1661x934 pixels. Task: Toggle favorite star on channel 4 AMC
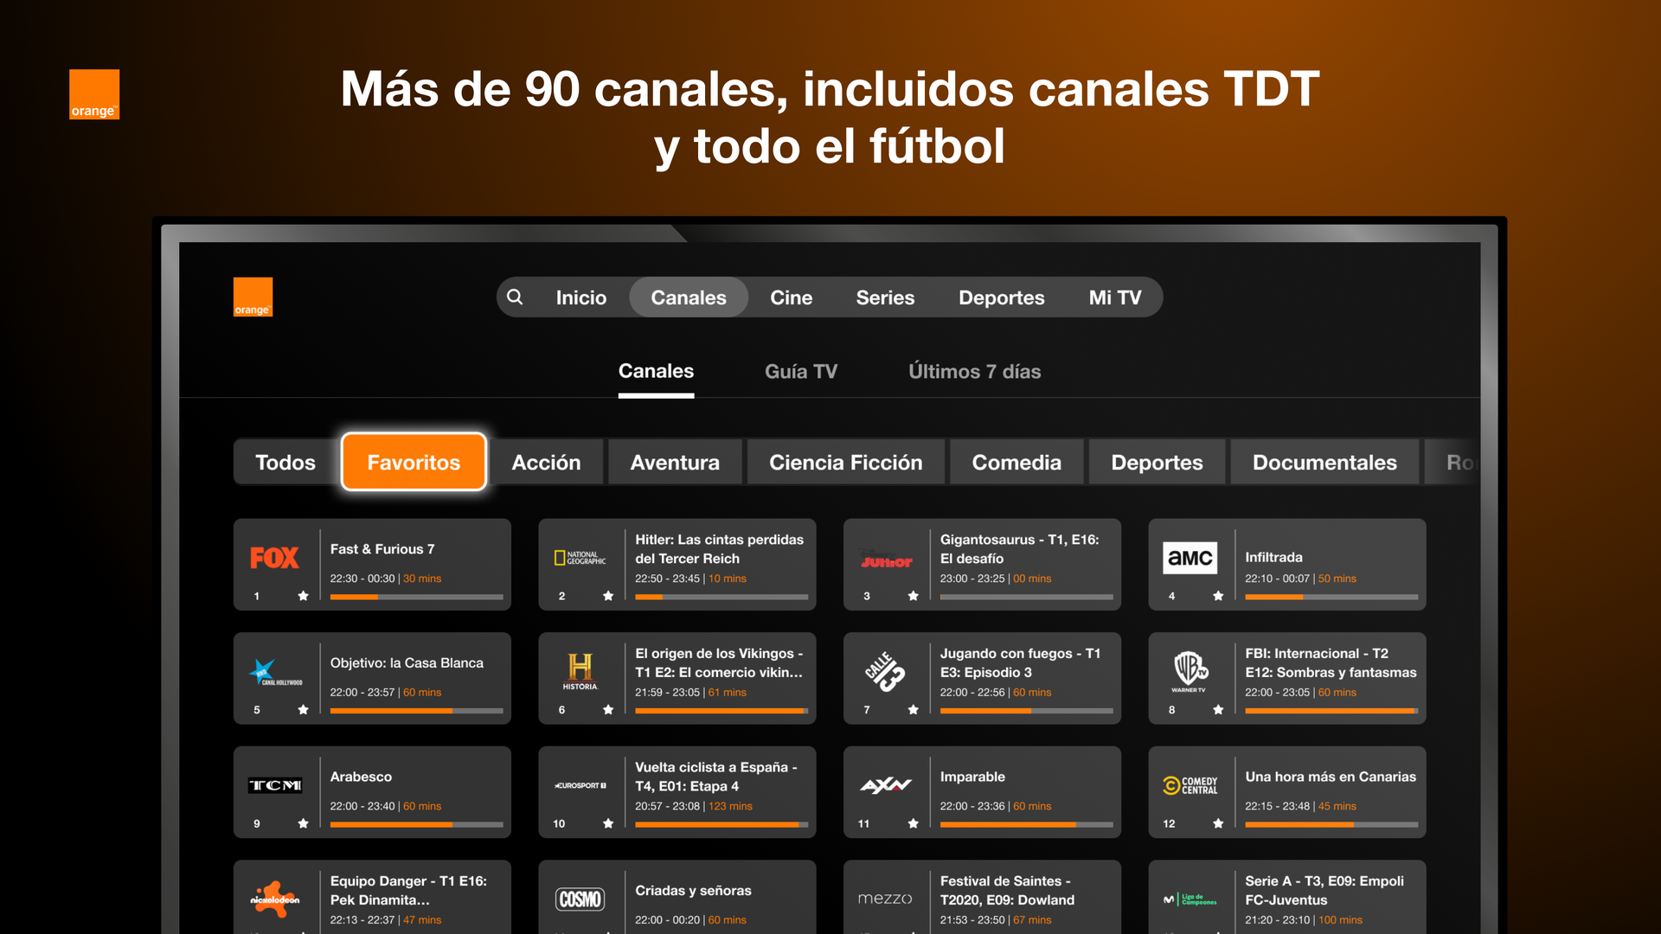(1218, 596)
